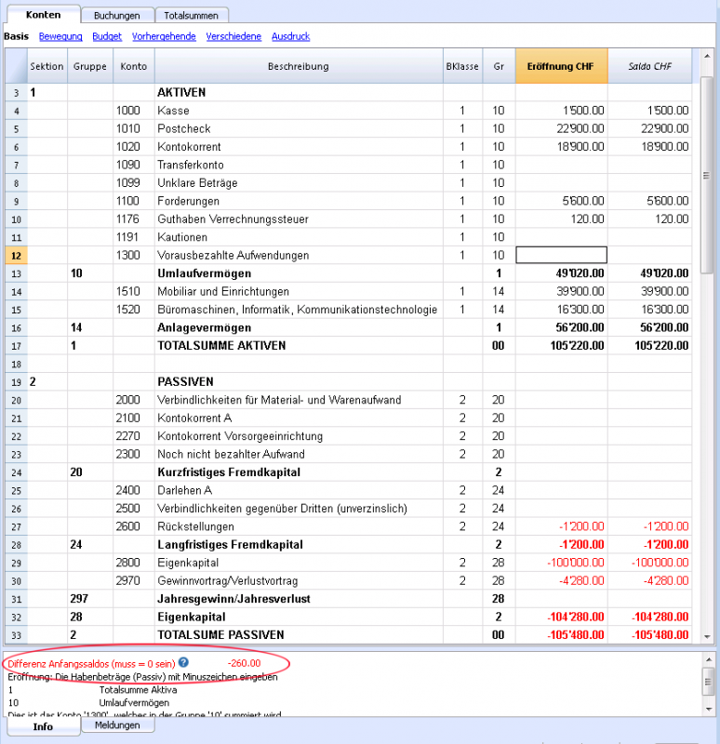Select account number 2800 cell
The image size is (720, 744).
coord(133,563)
